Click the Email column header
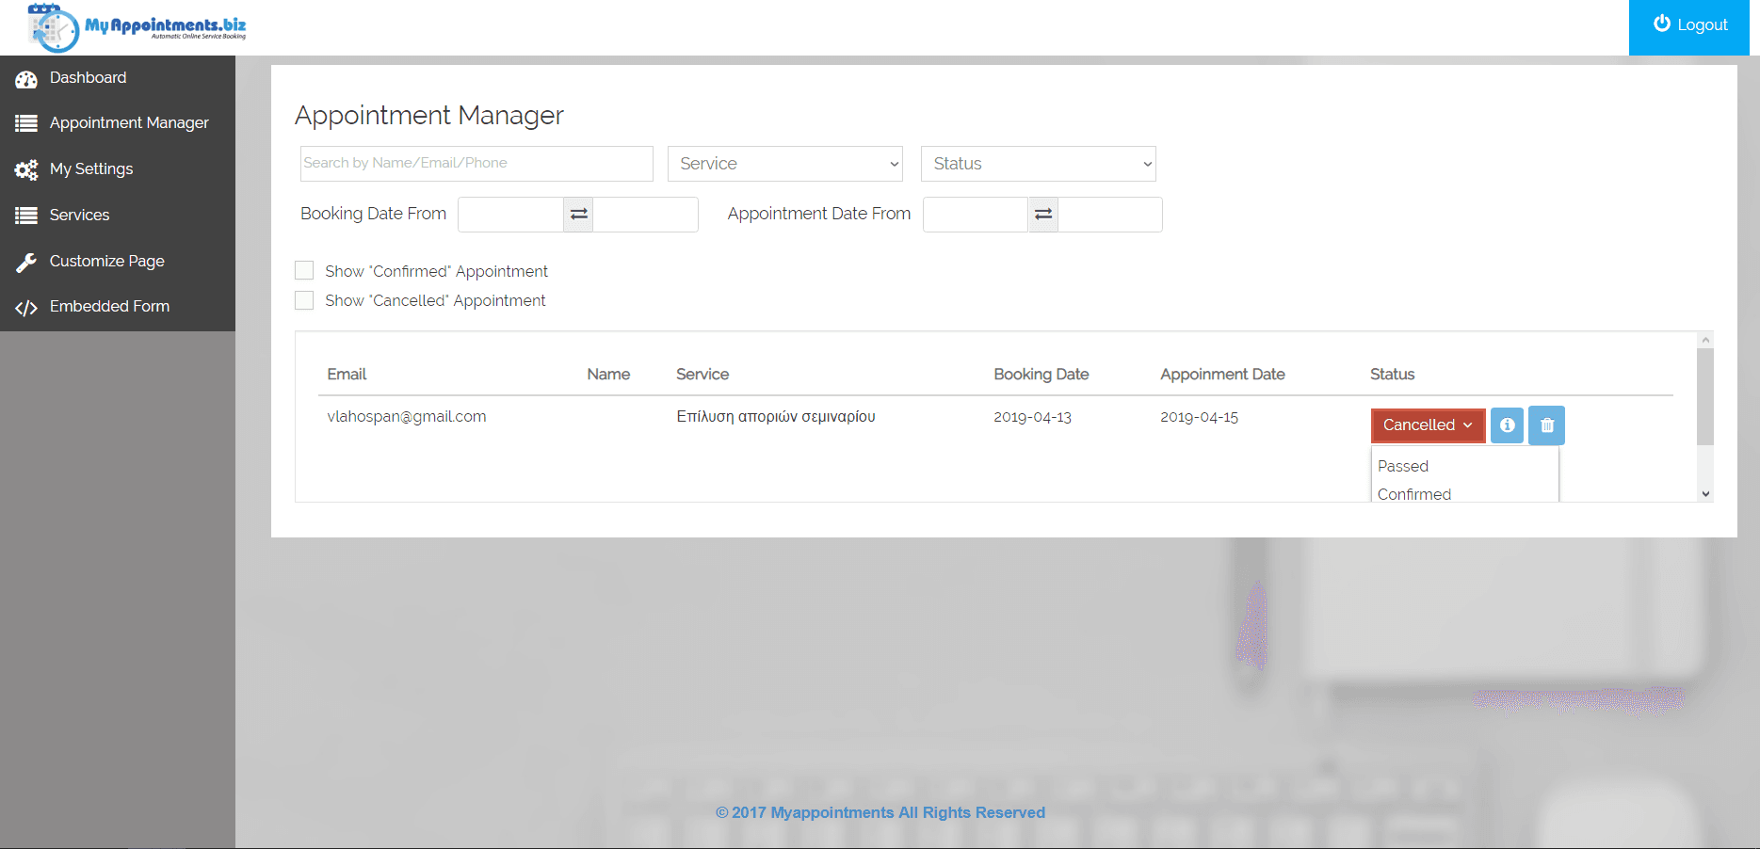This screenshot has height=849, width=1760. pyautogui.click(x=347, y=374)
